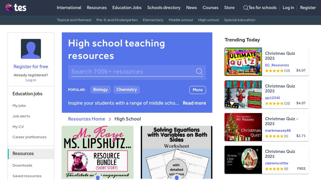The image size is (321, 180).
Task: Click the search icon beside Tes for schools
Action: (x=246, y=8)
